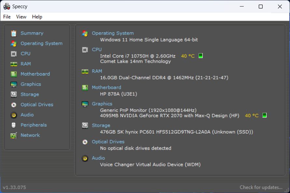290x193 pixels.
Task: Maximize the Speccy window
Action: pyautogui.click(x=261, y=7)
